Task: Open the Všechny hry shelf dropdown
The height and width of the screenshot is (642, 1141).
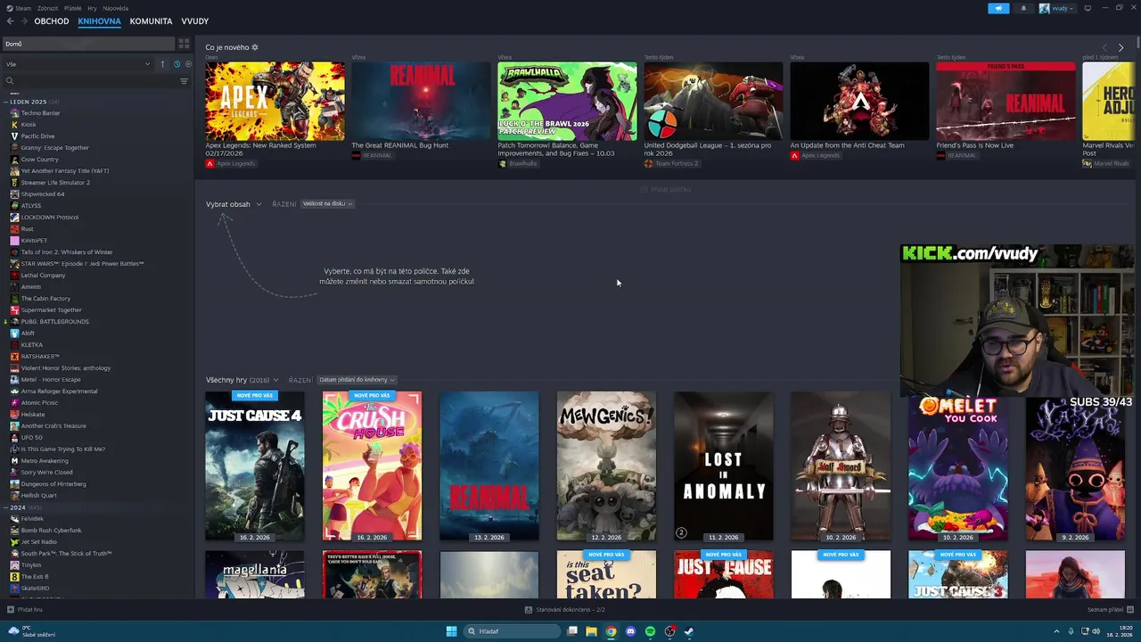Action: click(x=242, y=380)
